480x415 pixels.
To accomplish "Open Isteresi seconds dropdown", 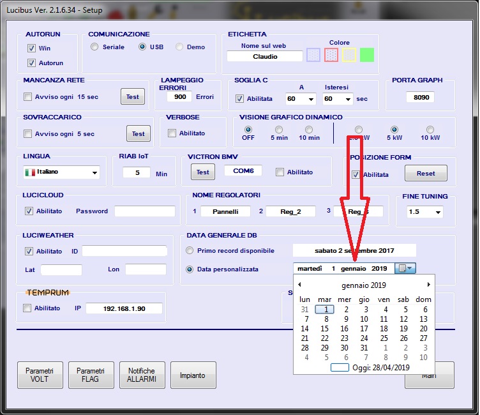I will pyautogui.click(x=338, y=98).
